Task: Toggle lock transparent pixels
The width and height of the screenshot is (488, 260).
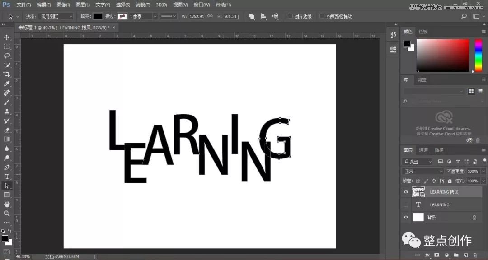Action: pos(418,181)
